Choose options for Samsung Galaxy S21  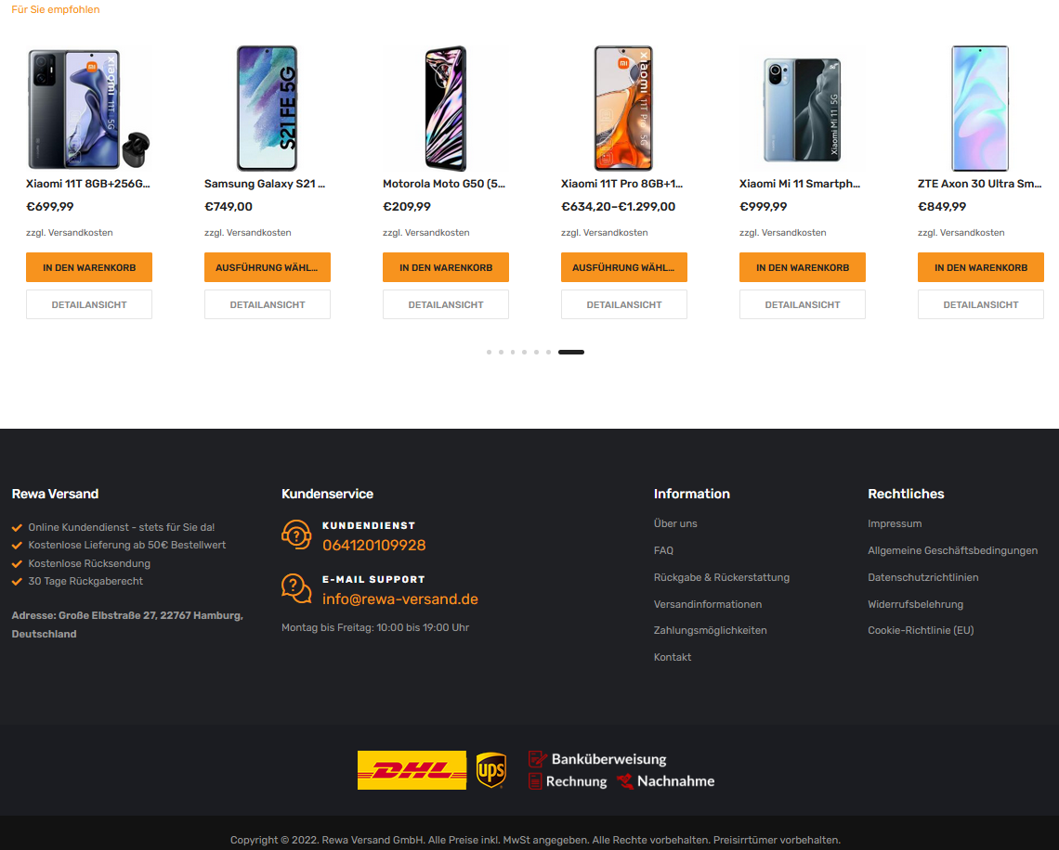pyautogui.click(x=268, y=267)
